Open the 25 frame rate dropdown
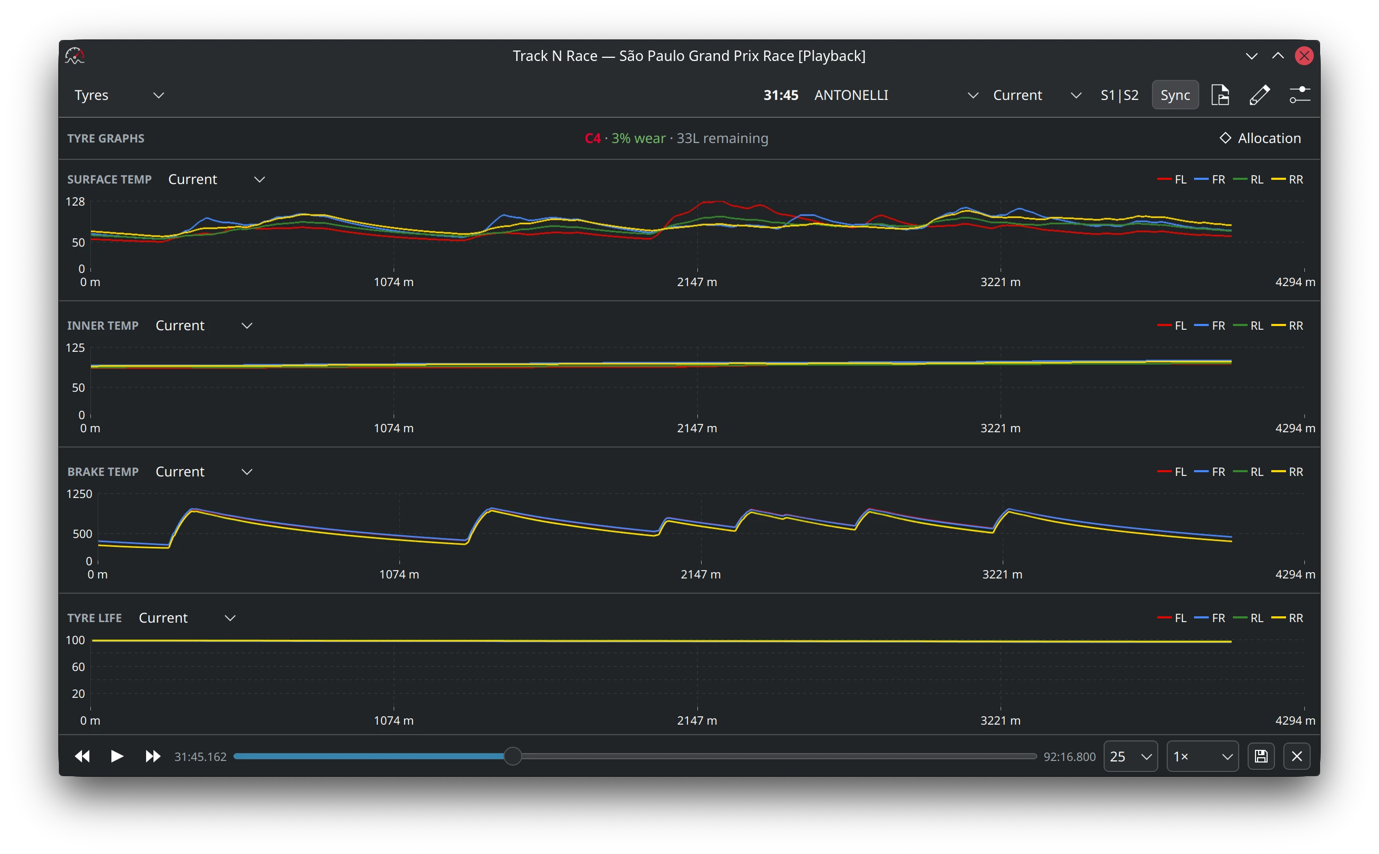Image resolution: width=1379 pixels, height=854 pixels. pos(1130,756)
